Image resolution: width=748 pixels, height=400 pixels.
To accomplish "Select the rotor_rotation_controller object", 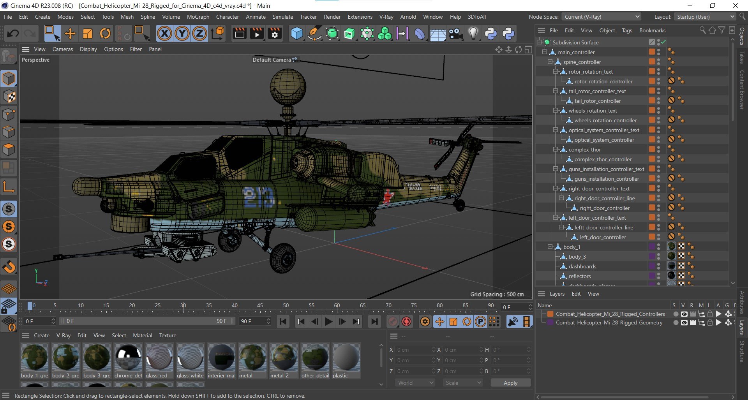I will 603,81.
